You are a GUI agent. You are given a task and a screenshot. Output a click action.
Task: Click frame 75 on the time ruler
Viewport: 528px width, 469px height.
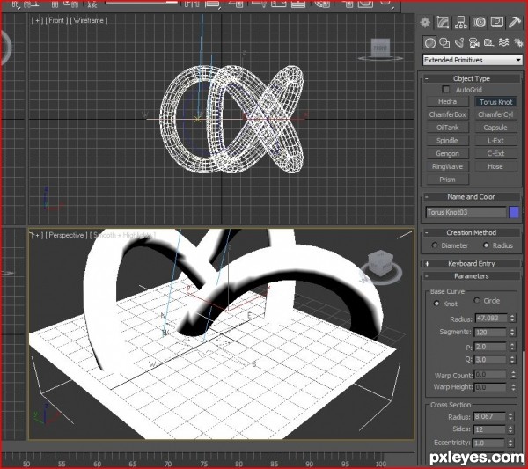click(204, 463)
